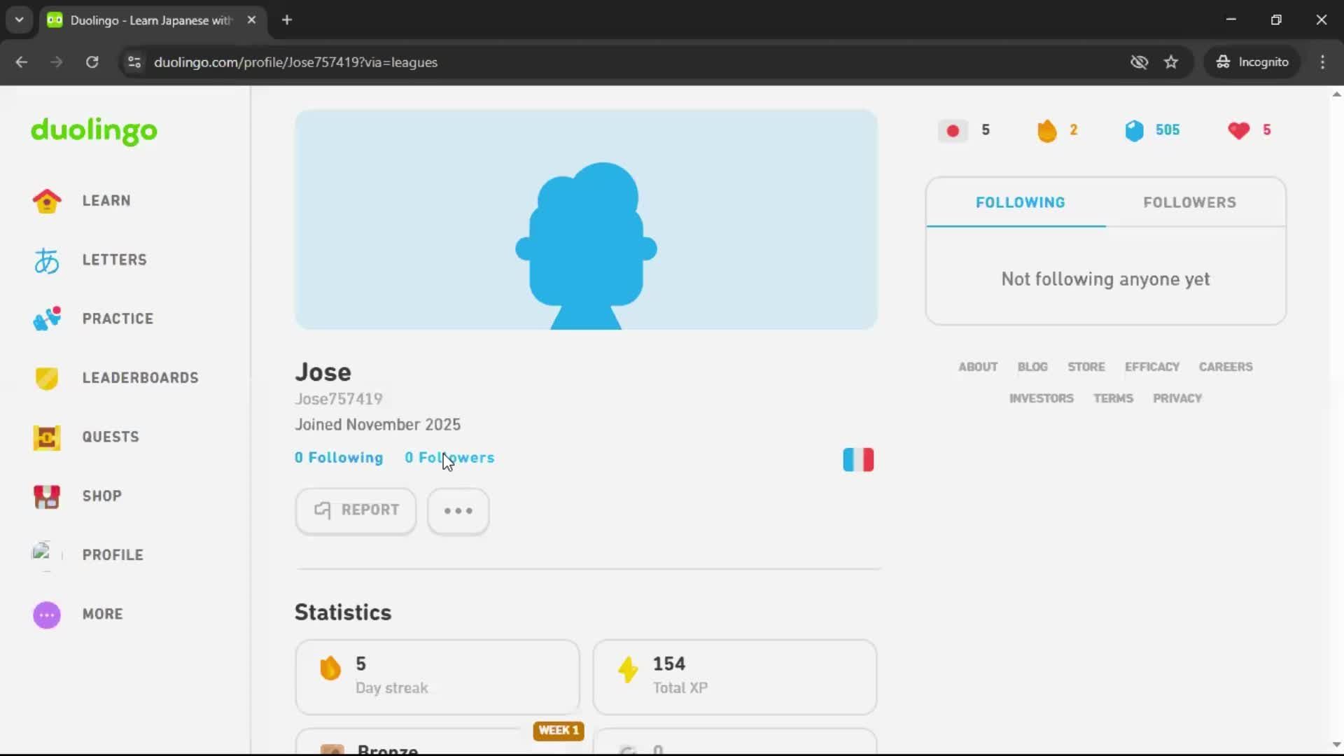
Task: Open the three-dot profile options menu
Action: (x=458, y=511)
